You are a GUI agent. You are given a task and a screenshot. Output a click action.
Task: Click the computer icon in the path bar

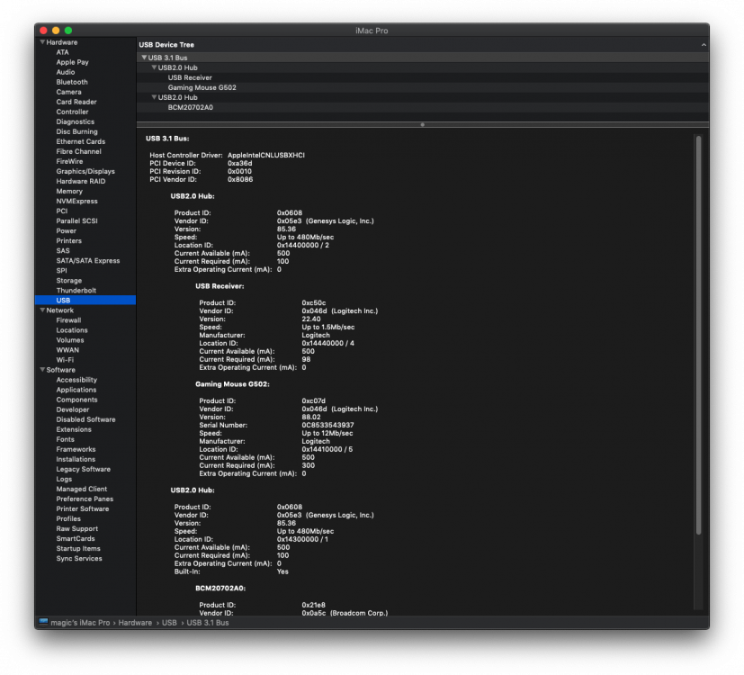[x=43, y=622]
